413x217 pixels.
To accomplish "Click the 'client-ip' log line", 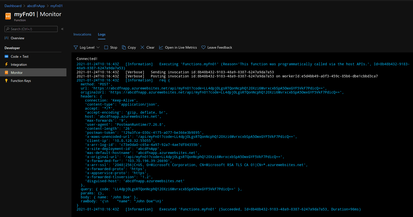I will pyautogui.click(x=120, y=141).
